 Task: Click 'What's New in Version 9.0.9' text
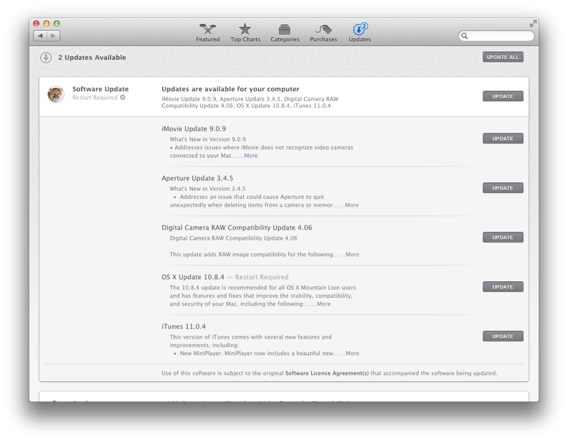pos(207,139)
